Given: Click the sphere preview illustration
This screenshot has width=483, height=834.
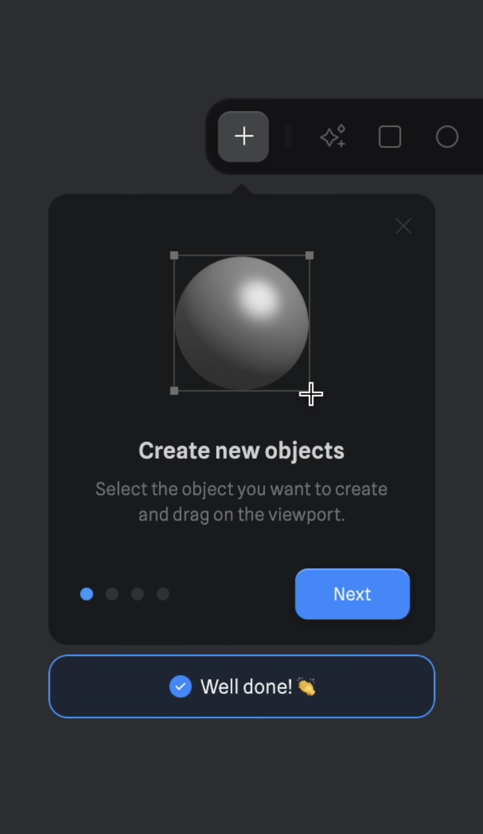Looking at the screenshot, I should click(241, 323).
